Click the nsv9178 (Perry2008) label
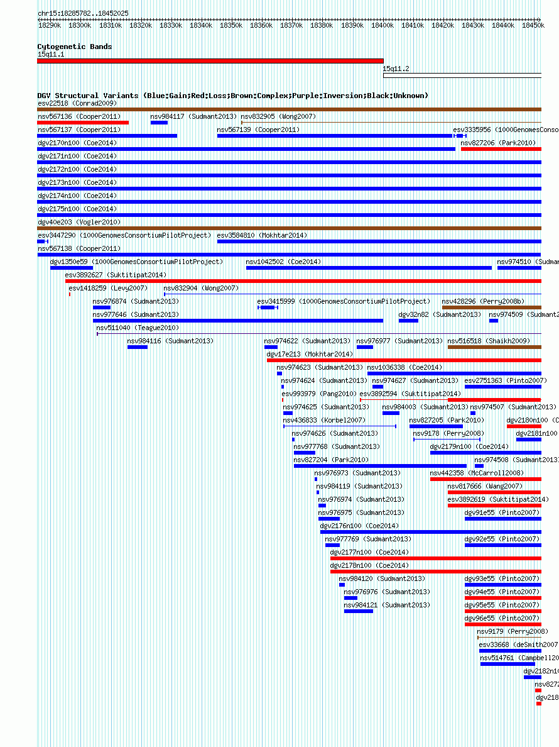The height and width of the screenshot is (747, 559). pyautogui.click(x=448, y=434)
